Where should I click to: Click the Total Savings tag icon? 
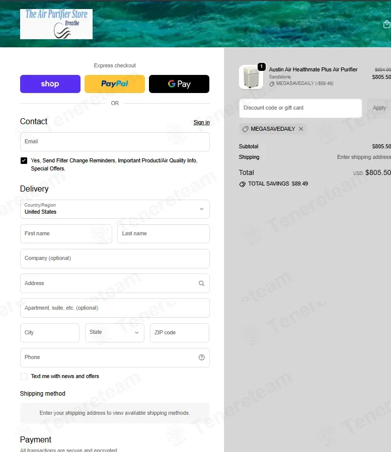(x=243, y=184)
